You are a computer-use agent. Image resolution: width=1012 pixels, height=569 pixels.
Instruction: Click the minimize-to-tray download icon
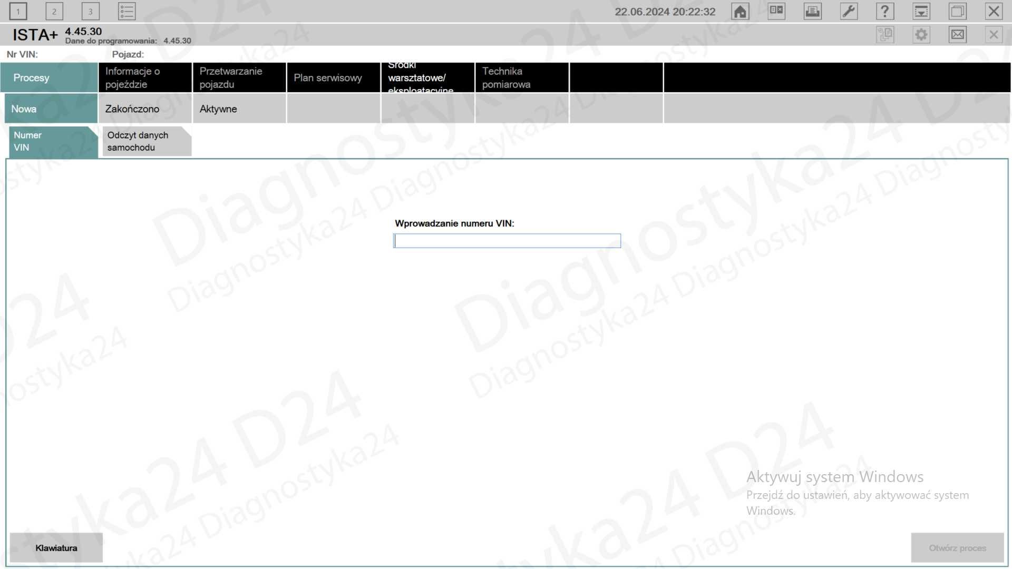click(x=921, y=11)
